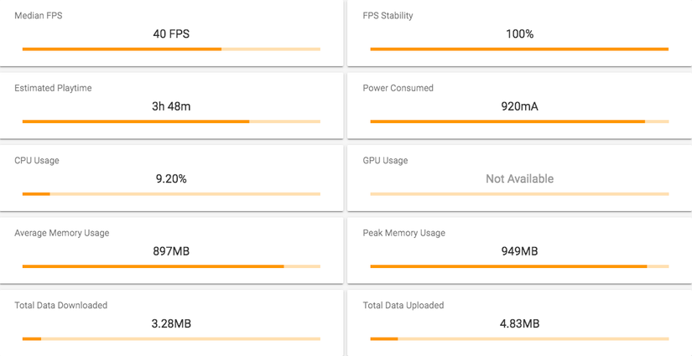Click the Peak Memory Usage bar
Viewport: 692px width, 356px height.
coord(519,266)
